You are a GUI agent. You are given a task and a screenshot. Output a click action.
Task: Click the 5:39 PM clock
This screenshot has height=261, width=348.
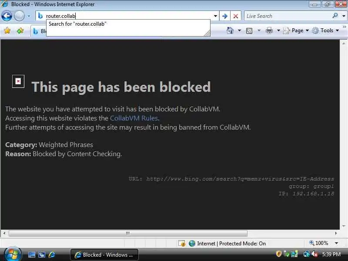[x=331, y=254]
